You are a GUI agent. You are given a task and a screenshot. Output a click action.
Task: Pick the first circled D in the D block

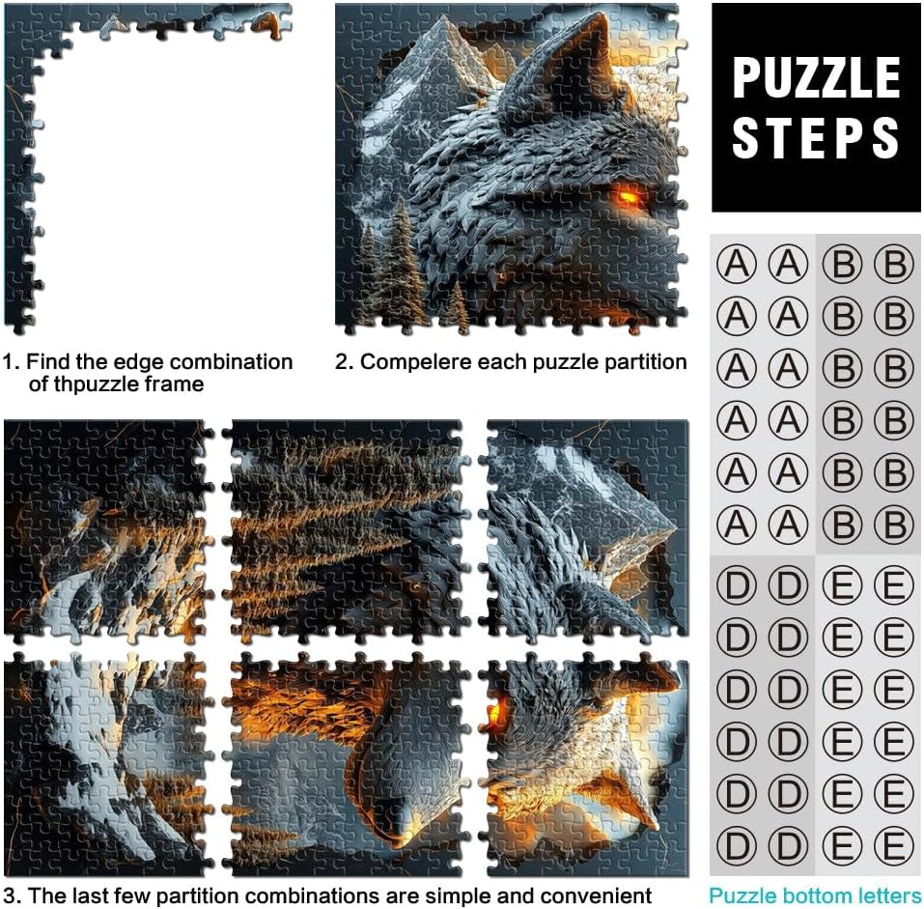click(x=737, y=585)
